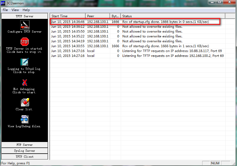Screen dimensions: 237x166
Task: Select the row at Jun 10, 2015 14:35:50
Action: [x=138, y=32]
